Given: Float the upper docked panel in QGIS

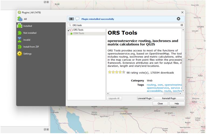Looking at the screenshot, I should point(45,2).
